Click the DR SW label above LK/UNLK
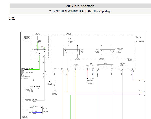Image resolution: width=151 pixels, height=119 pixels. [x=105, y=63]
